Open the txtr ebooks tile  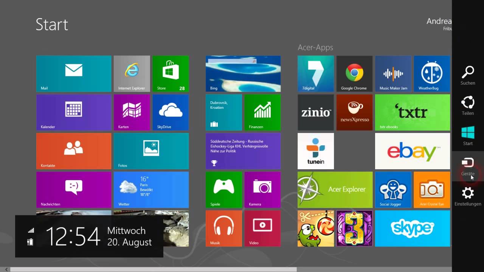click(x=413, y=113)
